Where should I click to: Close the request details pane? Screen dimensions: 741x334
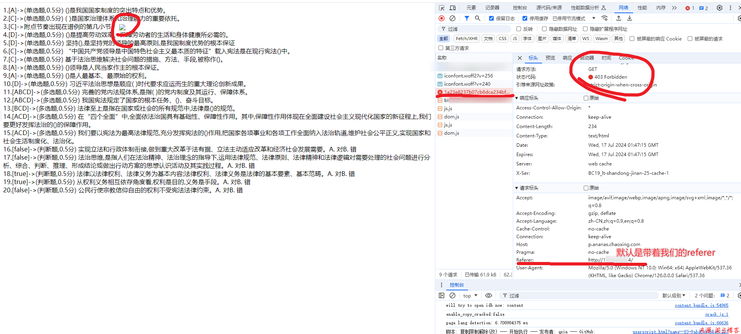click(x=519, y=58)
